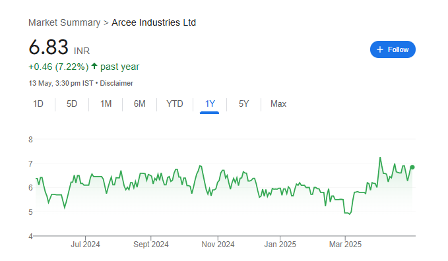Click the green endpoint dot on chart

pos(412,167)
